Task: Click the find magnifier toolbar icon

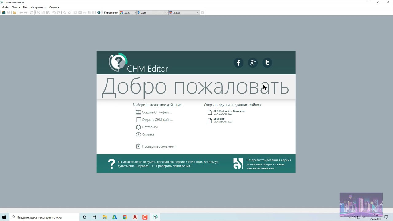Action: coord(64,13)
